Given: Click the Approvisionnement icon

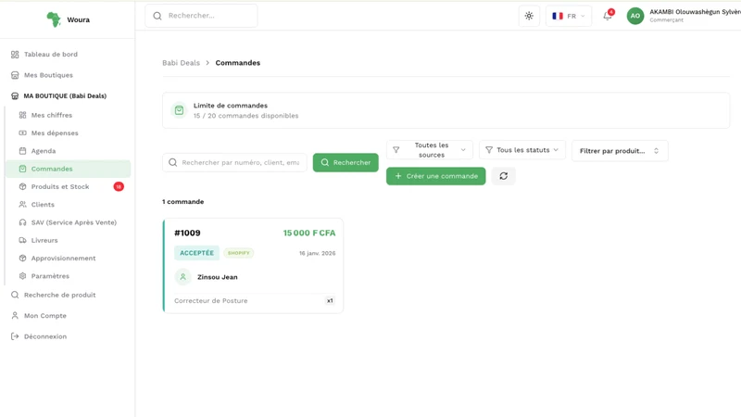Looking at the screenshot, I should (22, 259).
